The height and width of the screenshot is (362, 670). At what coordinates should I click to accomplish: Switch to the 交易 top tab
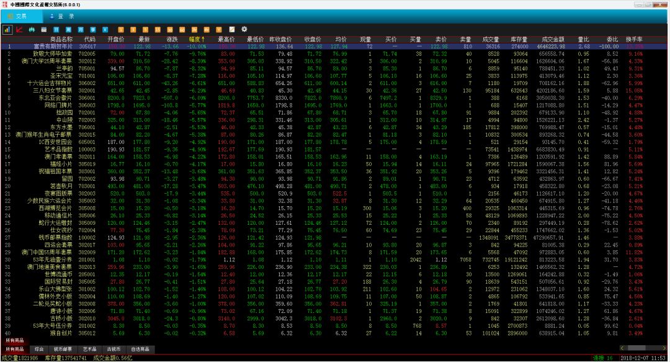tap(21, 16)
